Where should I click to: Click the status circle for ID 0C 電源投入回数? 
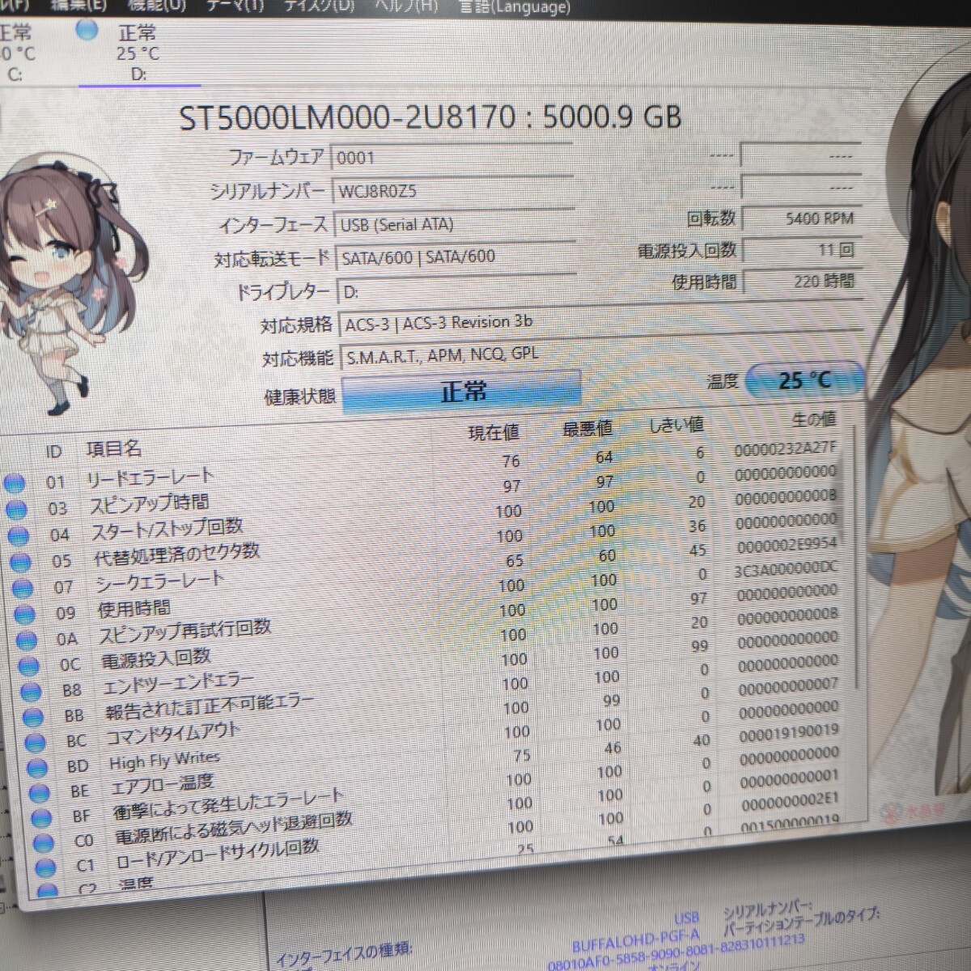(x=29, y=666)
